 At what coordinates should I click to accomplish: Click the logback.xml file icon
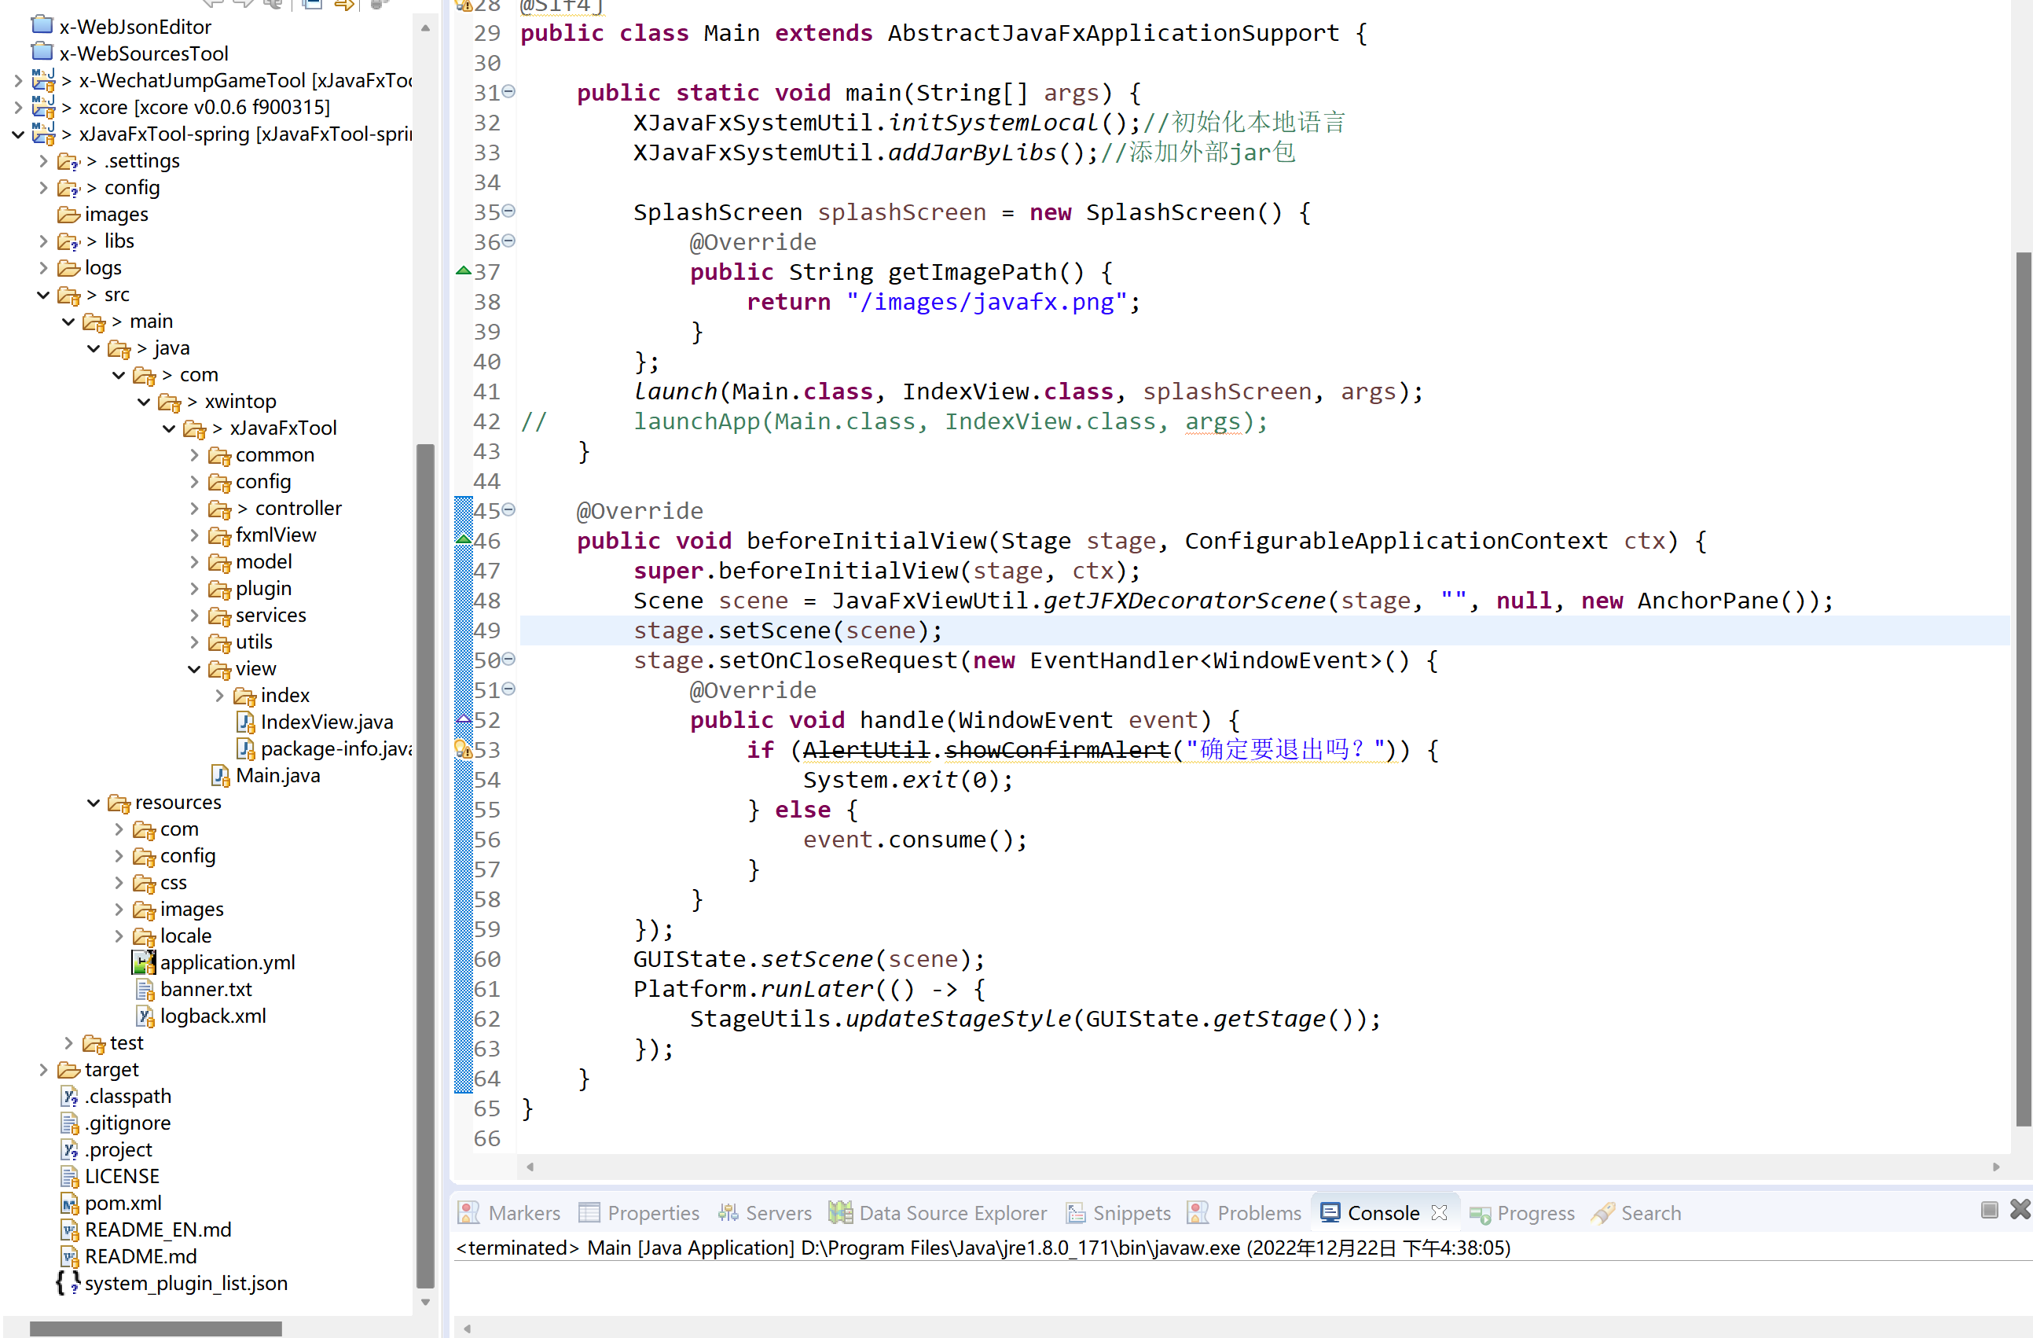coord(145,1016)
